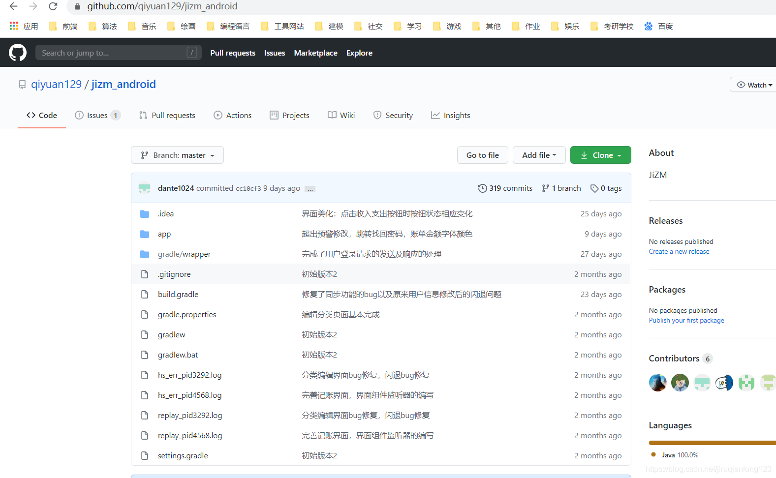Click the Create a new release link
776x478 pixels.
tap(679, 251)
